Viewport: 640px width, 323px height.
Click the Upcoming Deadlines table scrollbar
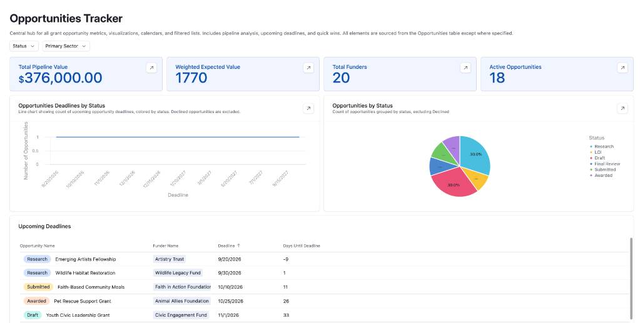pos(631,277)
